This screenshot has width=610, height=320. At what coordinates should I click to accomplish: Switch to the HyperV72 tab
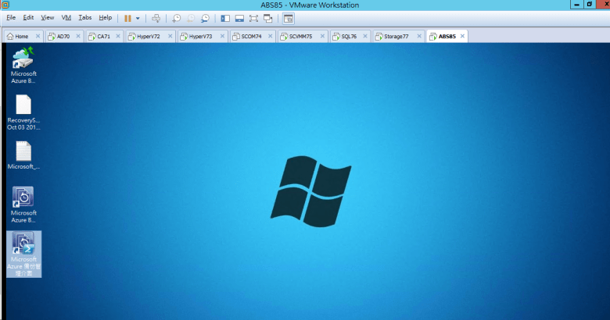(x=148, y=36)
